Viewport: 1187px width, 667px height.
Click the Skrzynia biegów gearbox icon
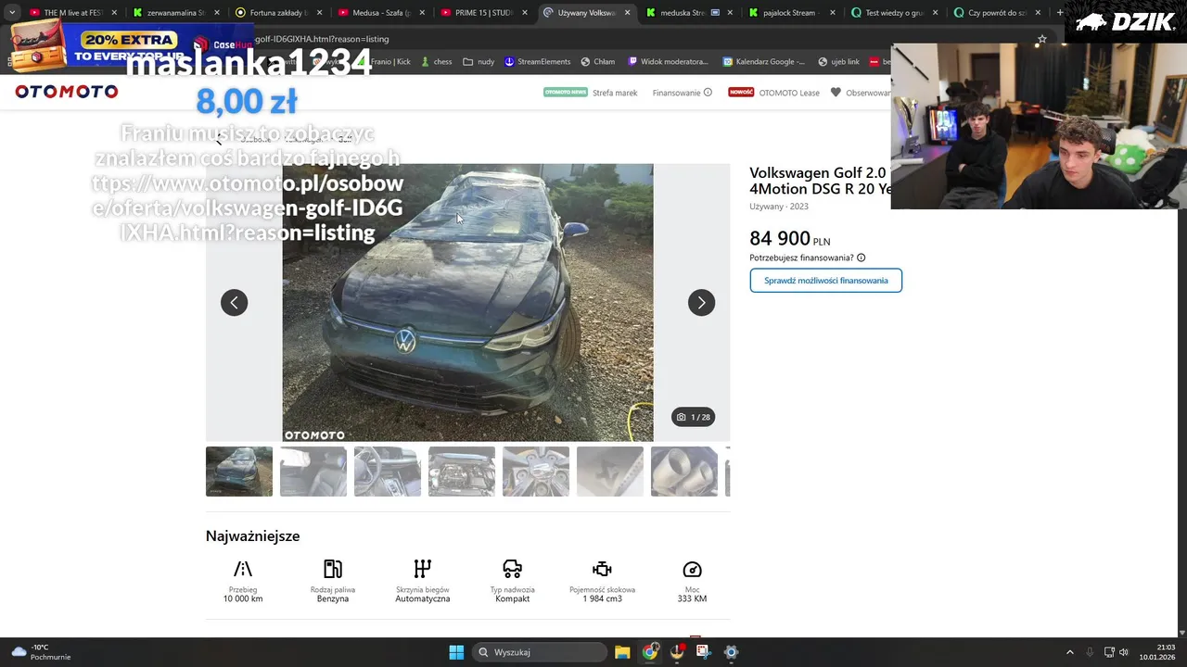(423, 569)
